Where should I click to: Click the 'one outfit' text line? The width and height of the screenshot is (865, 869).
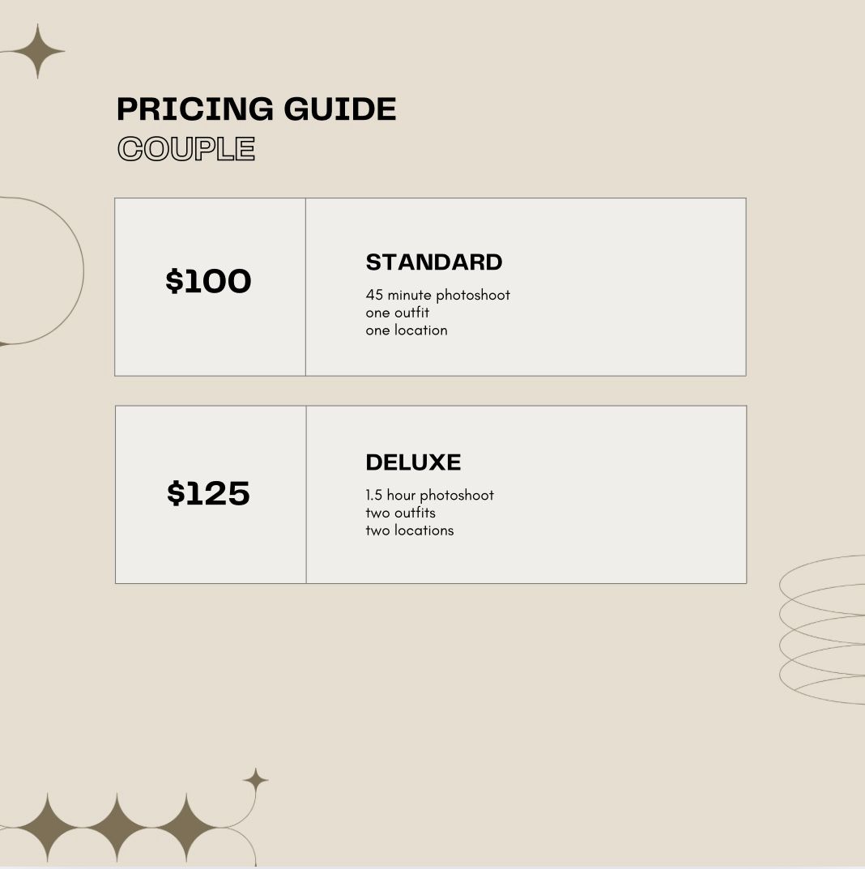(x=398, y=313)
